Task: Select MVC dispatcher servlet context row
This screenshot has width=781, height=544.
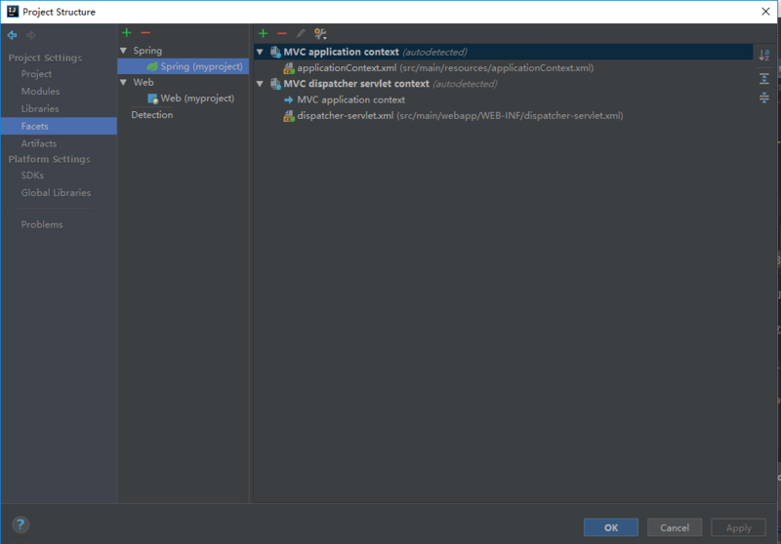Action: click(x=390, y=84)
